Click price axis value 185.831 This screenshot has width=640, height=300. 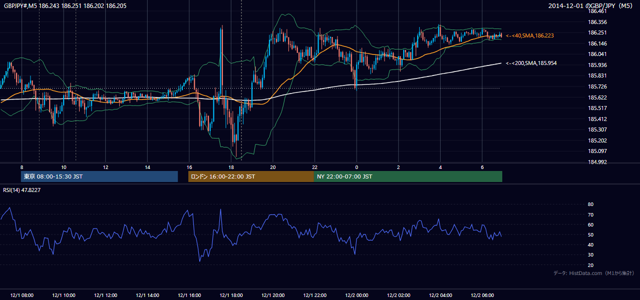click(x=598, y=75)
